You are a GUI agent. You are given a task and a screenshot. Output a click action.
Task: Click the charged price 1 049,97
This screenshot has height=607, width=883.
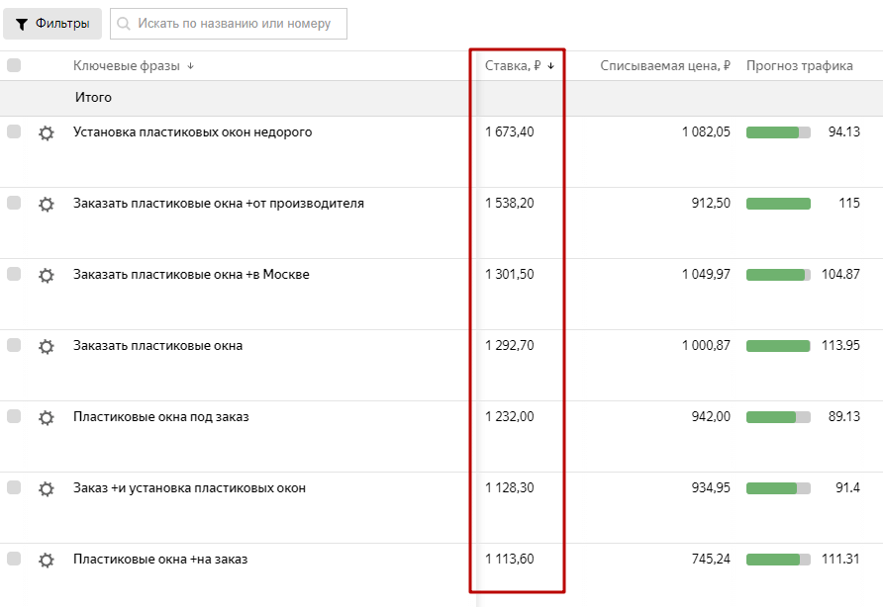pyautogui.click(x=706, y=274)
